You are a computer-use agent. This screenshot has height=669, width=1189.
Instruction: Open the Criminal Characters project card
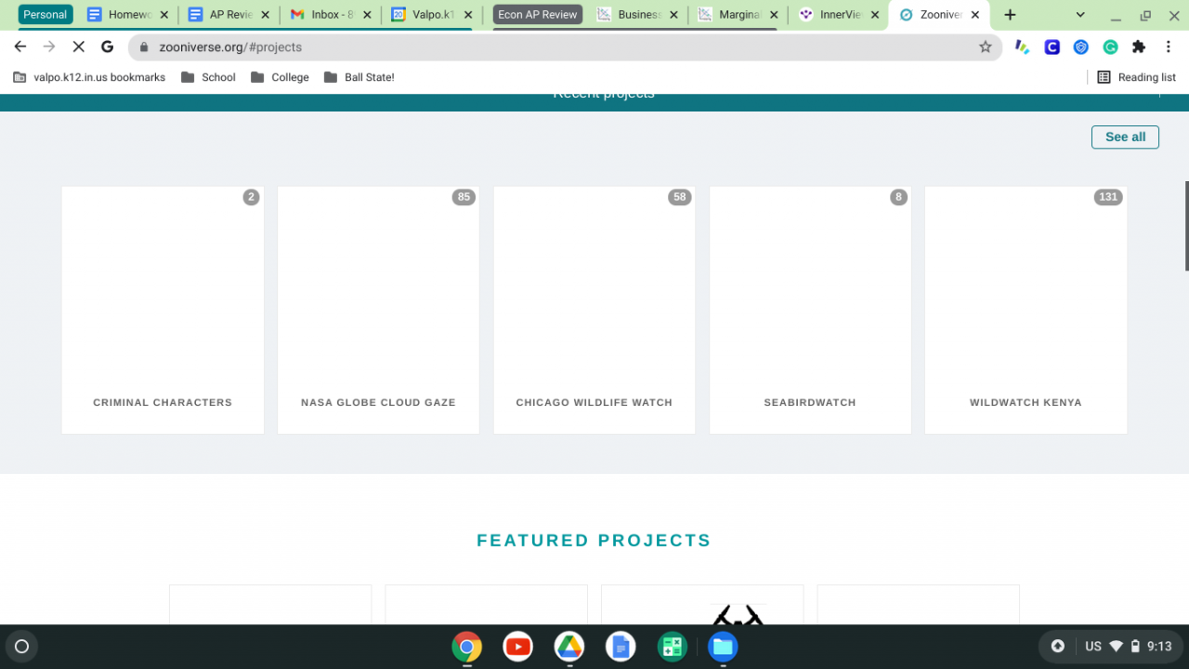point(163,310)
